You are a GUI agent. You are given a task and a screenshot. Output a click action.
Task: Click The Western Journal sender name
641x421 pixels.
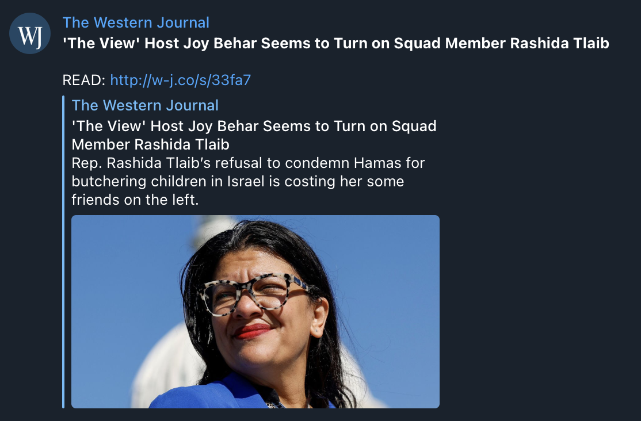pos(136,22)
